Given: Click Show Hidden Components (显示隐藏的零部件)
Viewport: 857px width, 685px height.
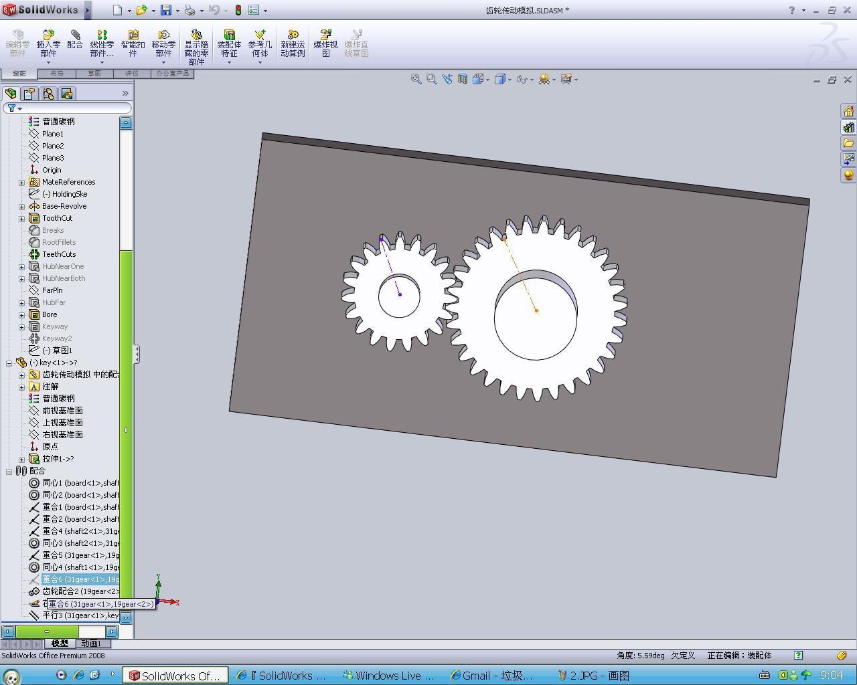Looking at the screenshot, I should click(196, 47).
